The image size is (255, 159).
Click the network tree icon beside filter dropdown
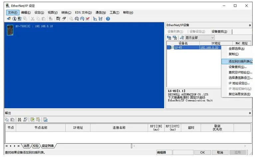(x=181, y=38)
